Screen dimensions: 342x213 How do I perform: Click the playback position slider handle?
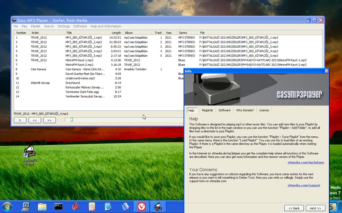pyautogui.click(x=72, y=120)
